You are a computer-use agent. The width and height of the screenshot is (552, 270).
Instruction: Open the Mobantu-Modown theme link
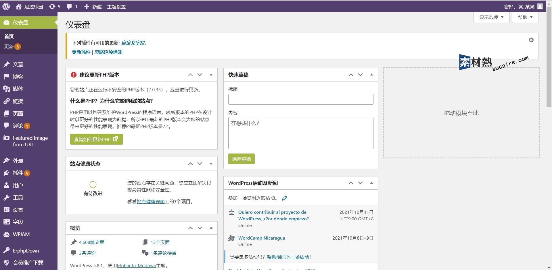[x=136, y=266]
